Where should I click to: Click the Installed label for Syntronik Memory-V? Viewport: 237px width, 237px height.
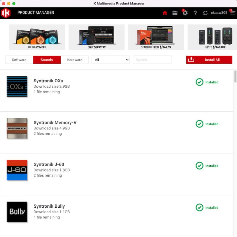click(x=212, y=124)
